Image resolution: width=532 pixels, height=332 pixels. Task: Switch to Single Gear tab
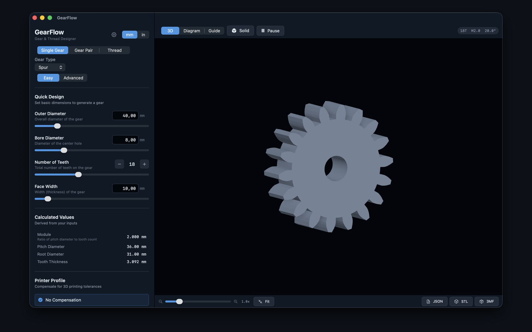(x=52, y=50)
